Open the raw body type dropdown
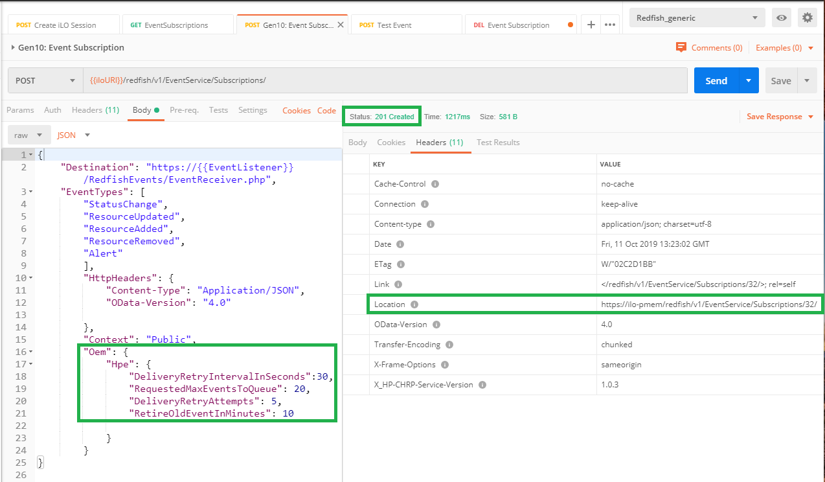The height and width of the screenshot is (482, 825). [29, 135]
